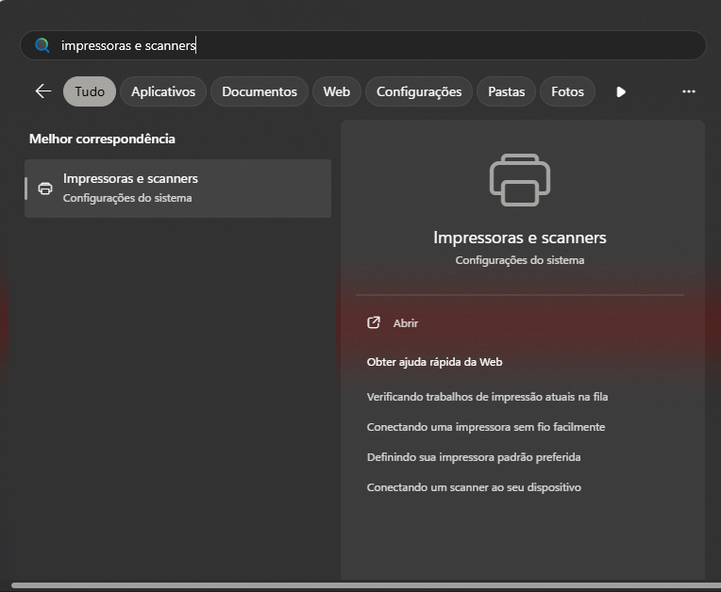Viewport: 721px width, 592px height.
Task: Click printer icon in best match result
Action: point(44,189)
